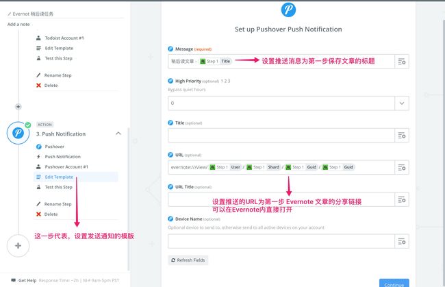Edit the zap name Evernote task
The width and height of the screenshot is (445, 287).
coord(33,14)
